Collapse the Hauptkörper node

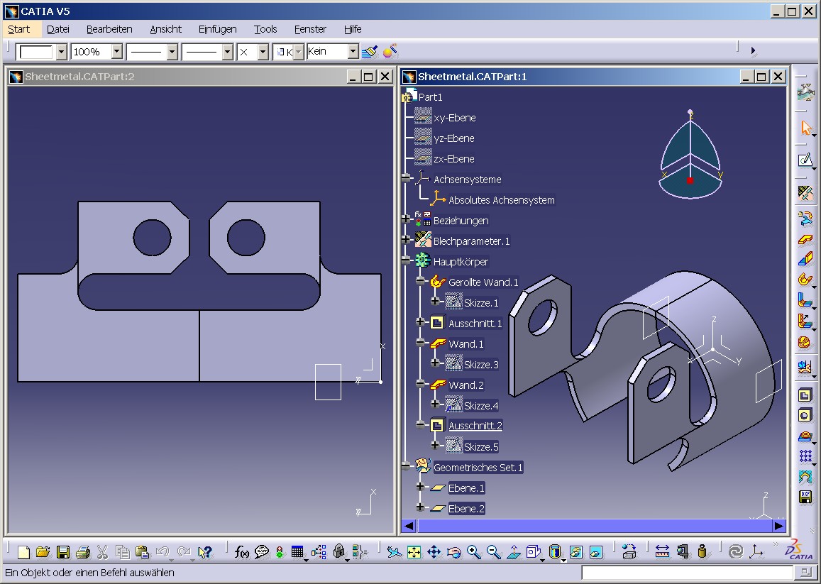406,260
